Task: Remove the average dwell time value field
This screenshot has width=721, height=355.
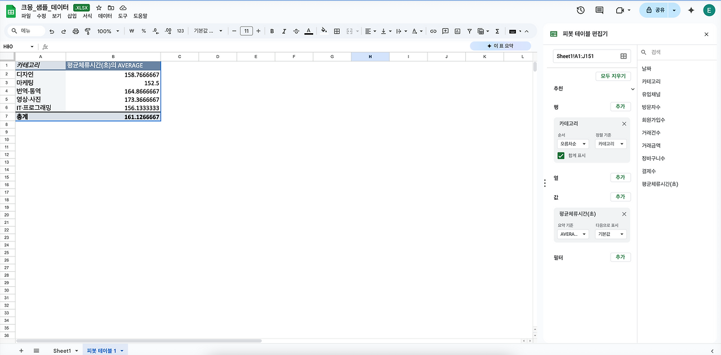Action: (624, 214)
